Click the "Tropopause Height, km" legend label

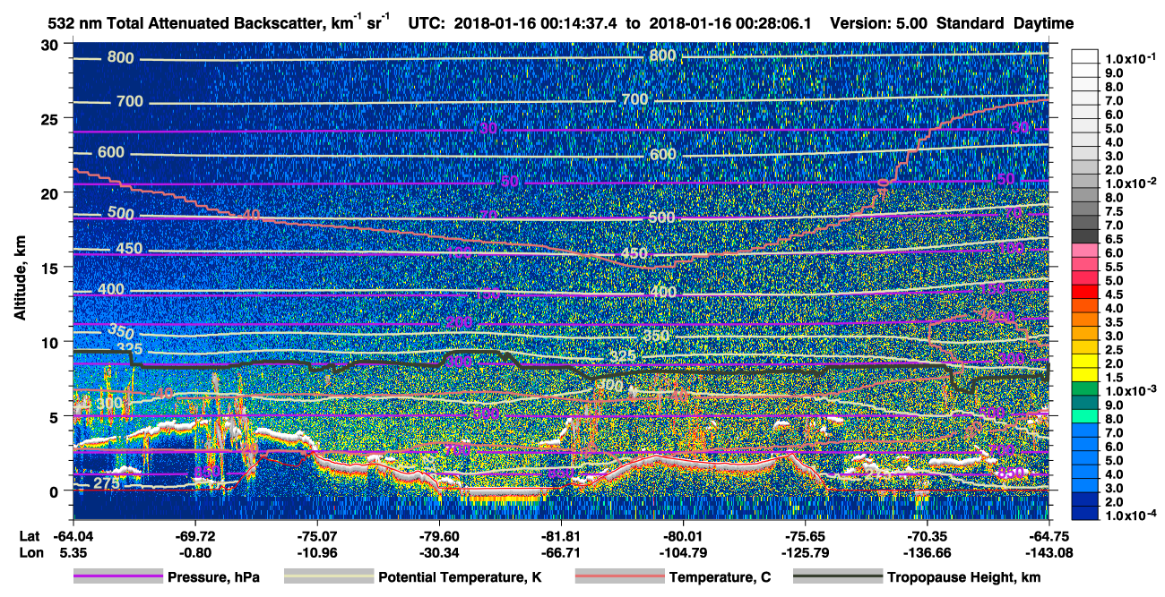pos(964,578)
